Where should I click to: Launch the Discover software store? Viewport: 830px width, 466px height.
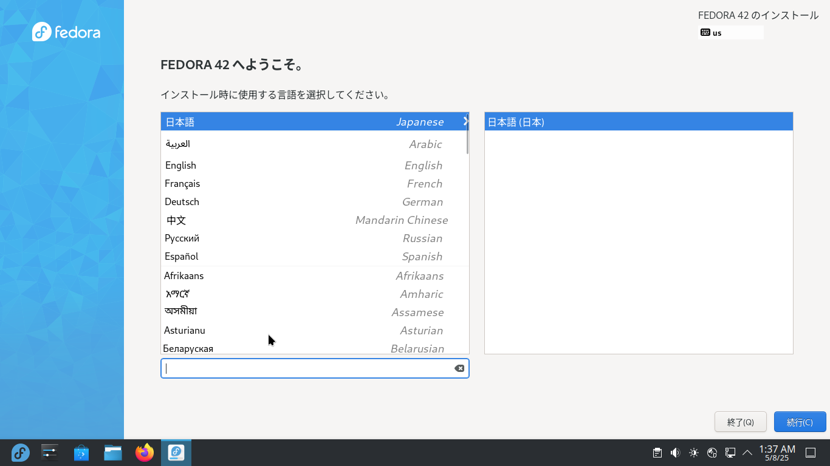tap(81, 453)
